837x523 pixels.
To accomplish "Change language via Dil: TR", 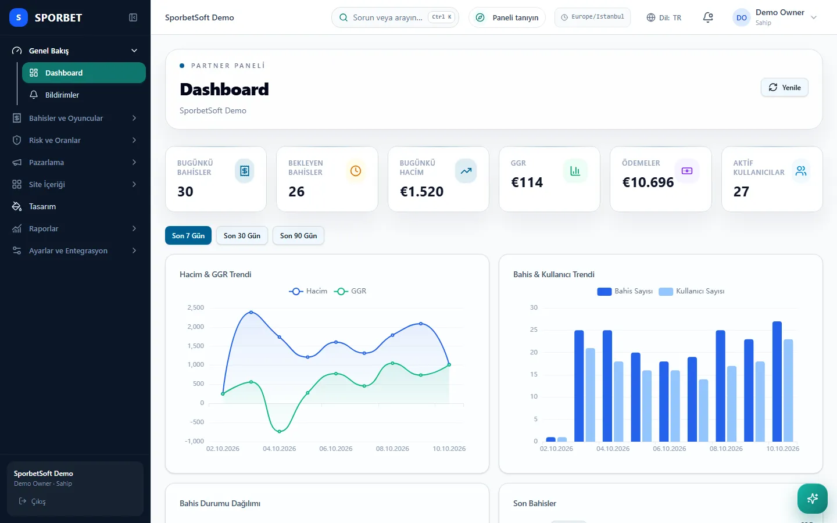I will pyautogui.click(x=664, y=17).
